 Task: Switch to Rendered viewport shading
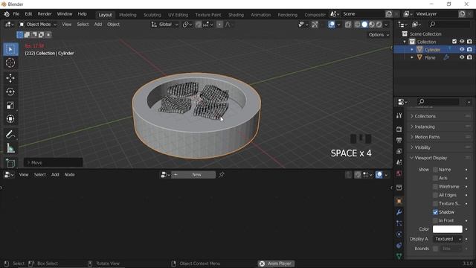[379, 25]
